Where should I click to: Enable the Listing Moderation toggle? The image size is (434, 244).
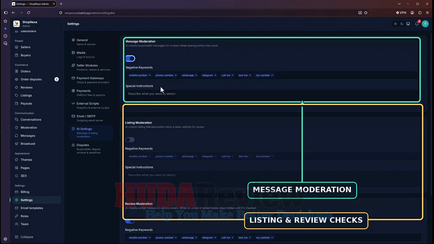(x=130, y=140)
